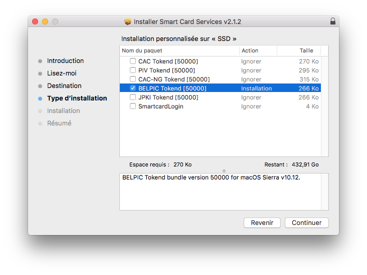The width and height of the screenshot is (367, 275).
Task: Click the Action column header
Action: point(258,50)
